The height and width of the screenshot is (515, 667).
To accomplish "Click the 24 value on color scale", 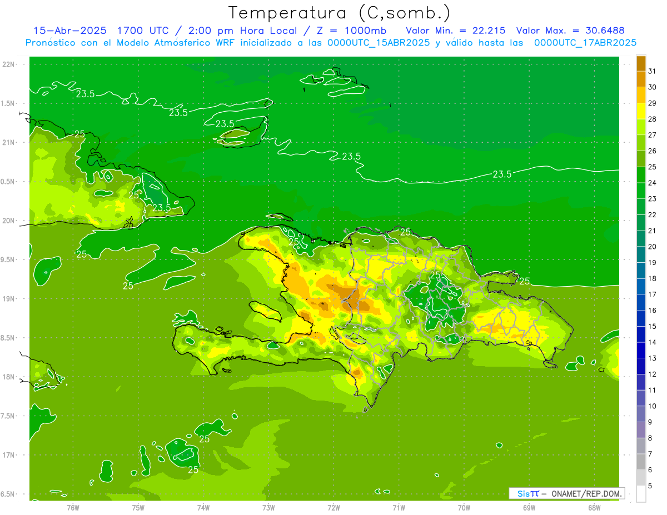I will tap(653, 183).
